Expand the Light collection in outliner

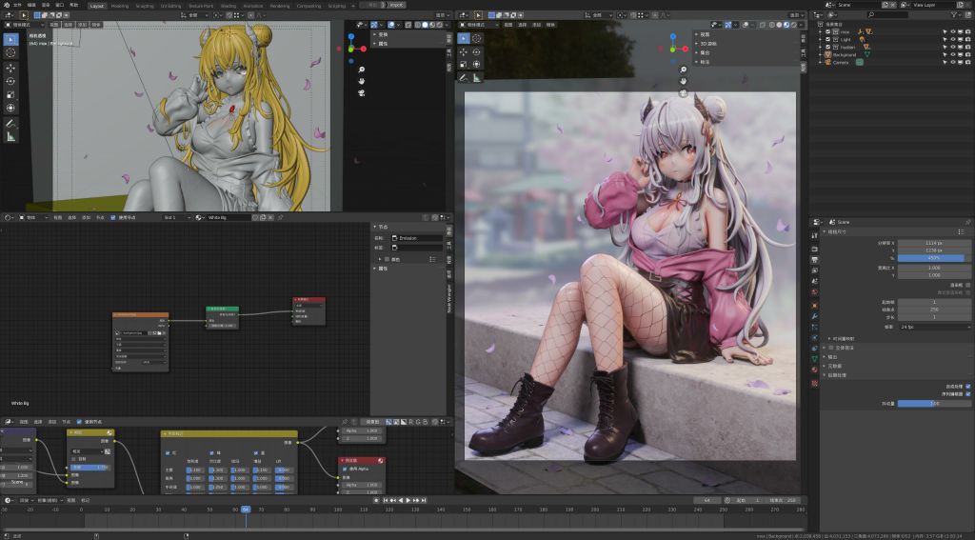(x=821, y=39)
